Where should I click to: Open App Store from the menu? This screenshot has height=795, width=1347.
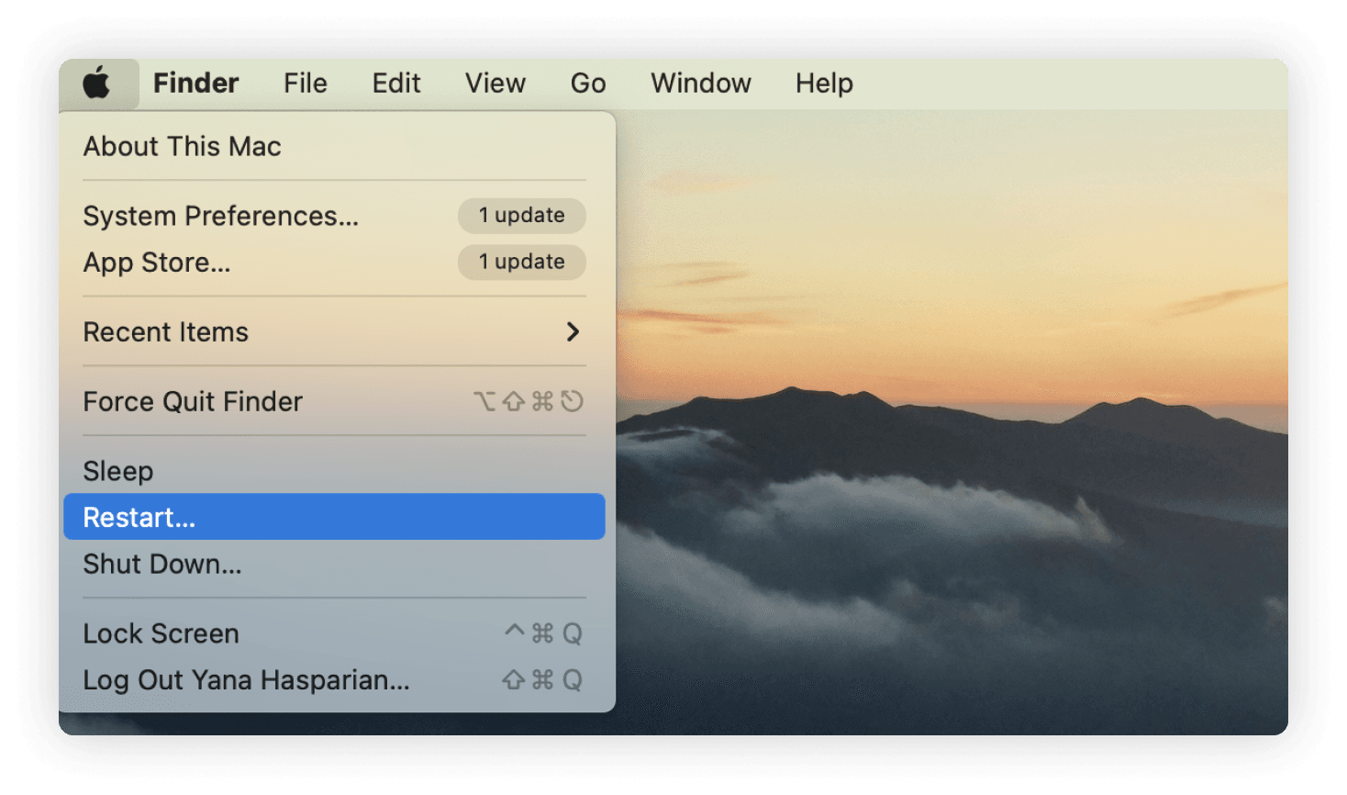(x=157, y=263)
